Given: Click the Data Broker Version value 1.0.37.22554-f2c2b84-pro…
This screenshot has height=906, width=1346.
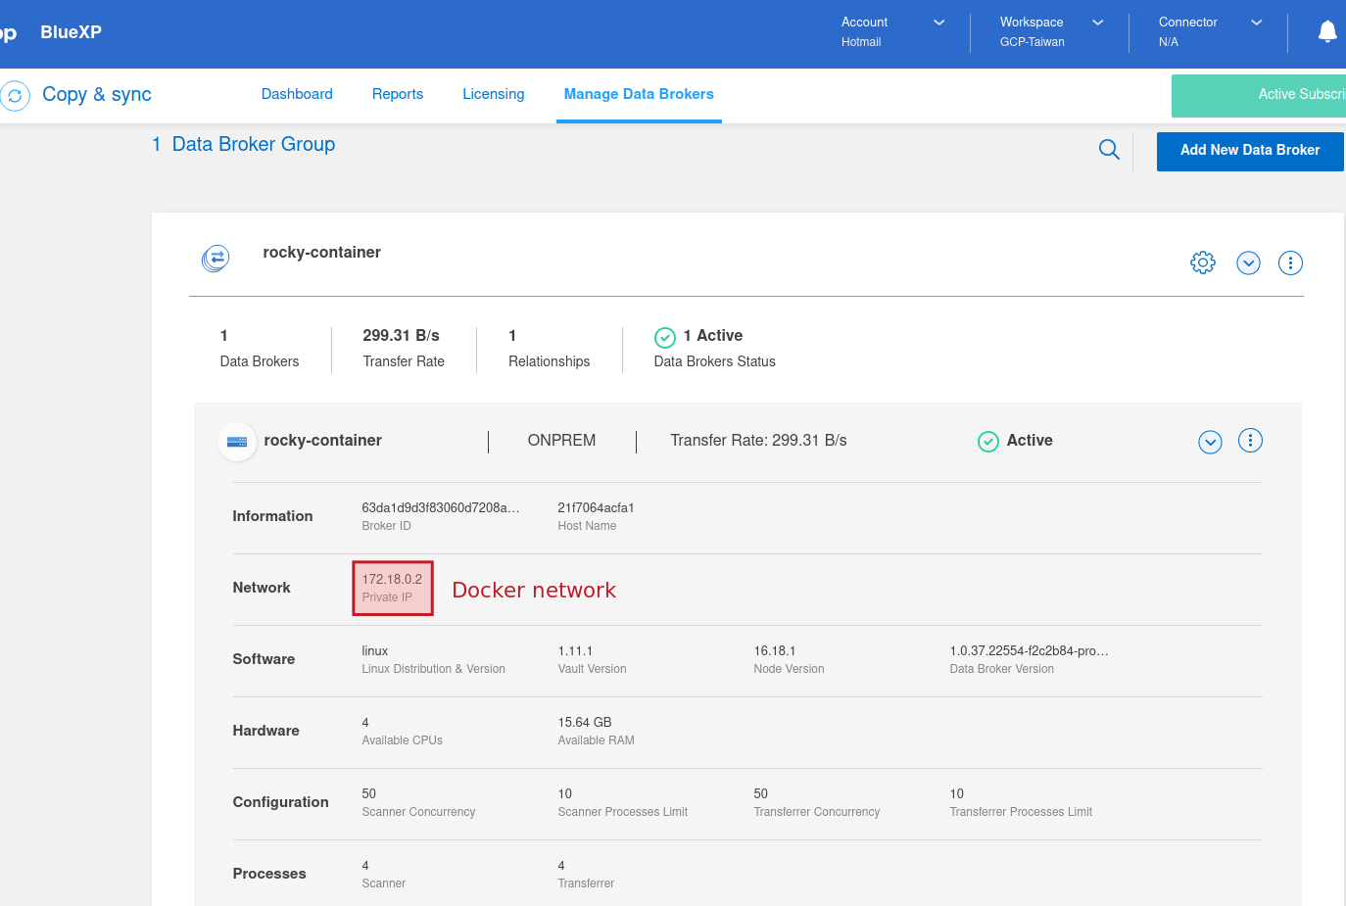Looking at the screenshot, I should (x=1029, y=650).
